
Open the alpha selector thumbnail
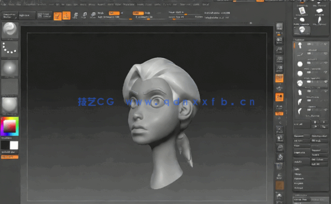click(10, 68)
